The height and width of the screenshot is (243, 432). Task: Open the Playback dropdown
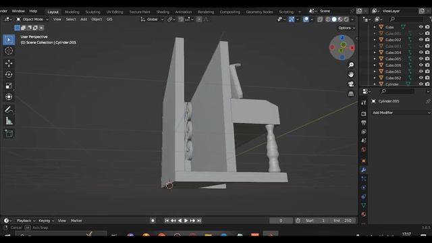tap(26, 221)
